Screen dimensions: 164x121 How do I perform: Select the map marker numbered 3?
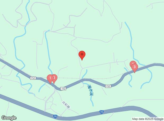tap(135, 68)
